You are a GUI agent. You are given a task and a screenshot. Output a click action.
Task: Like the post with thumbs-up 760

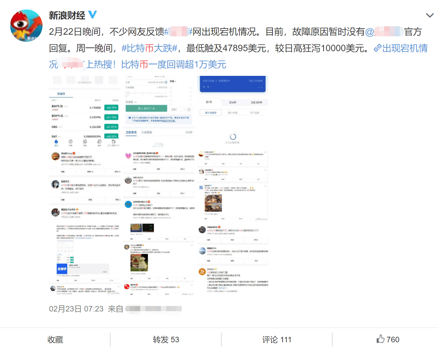pos(388,340)
